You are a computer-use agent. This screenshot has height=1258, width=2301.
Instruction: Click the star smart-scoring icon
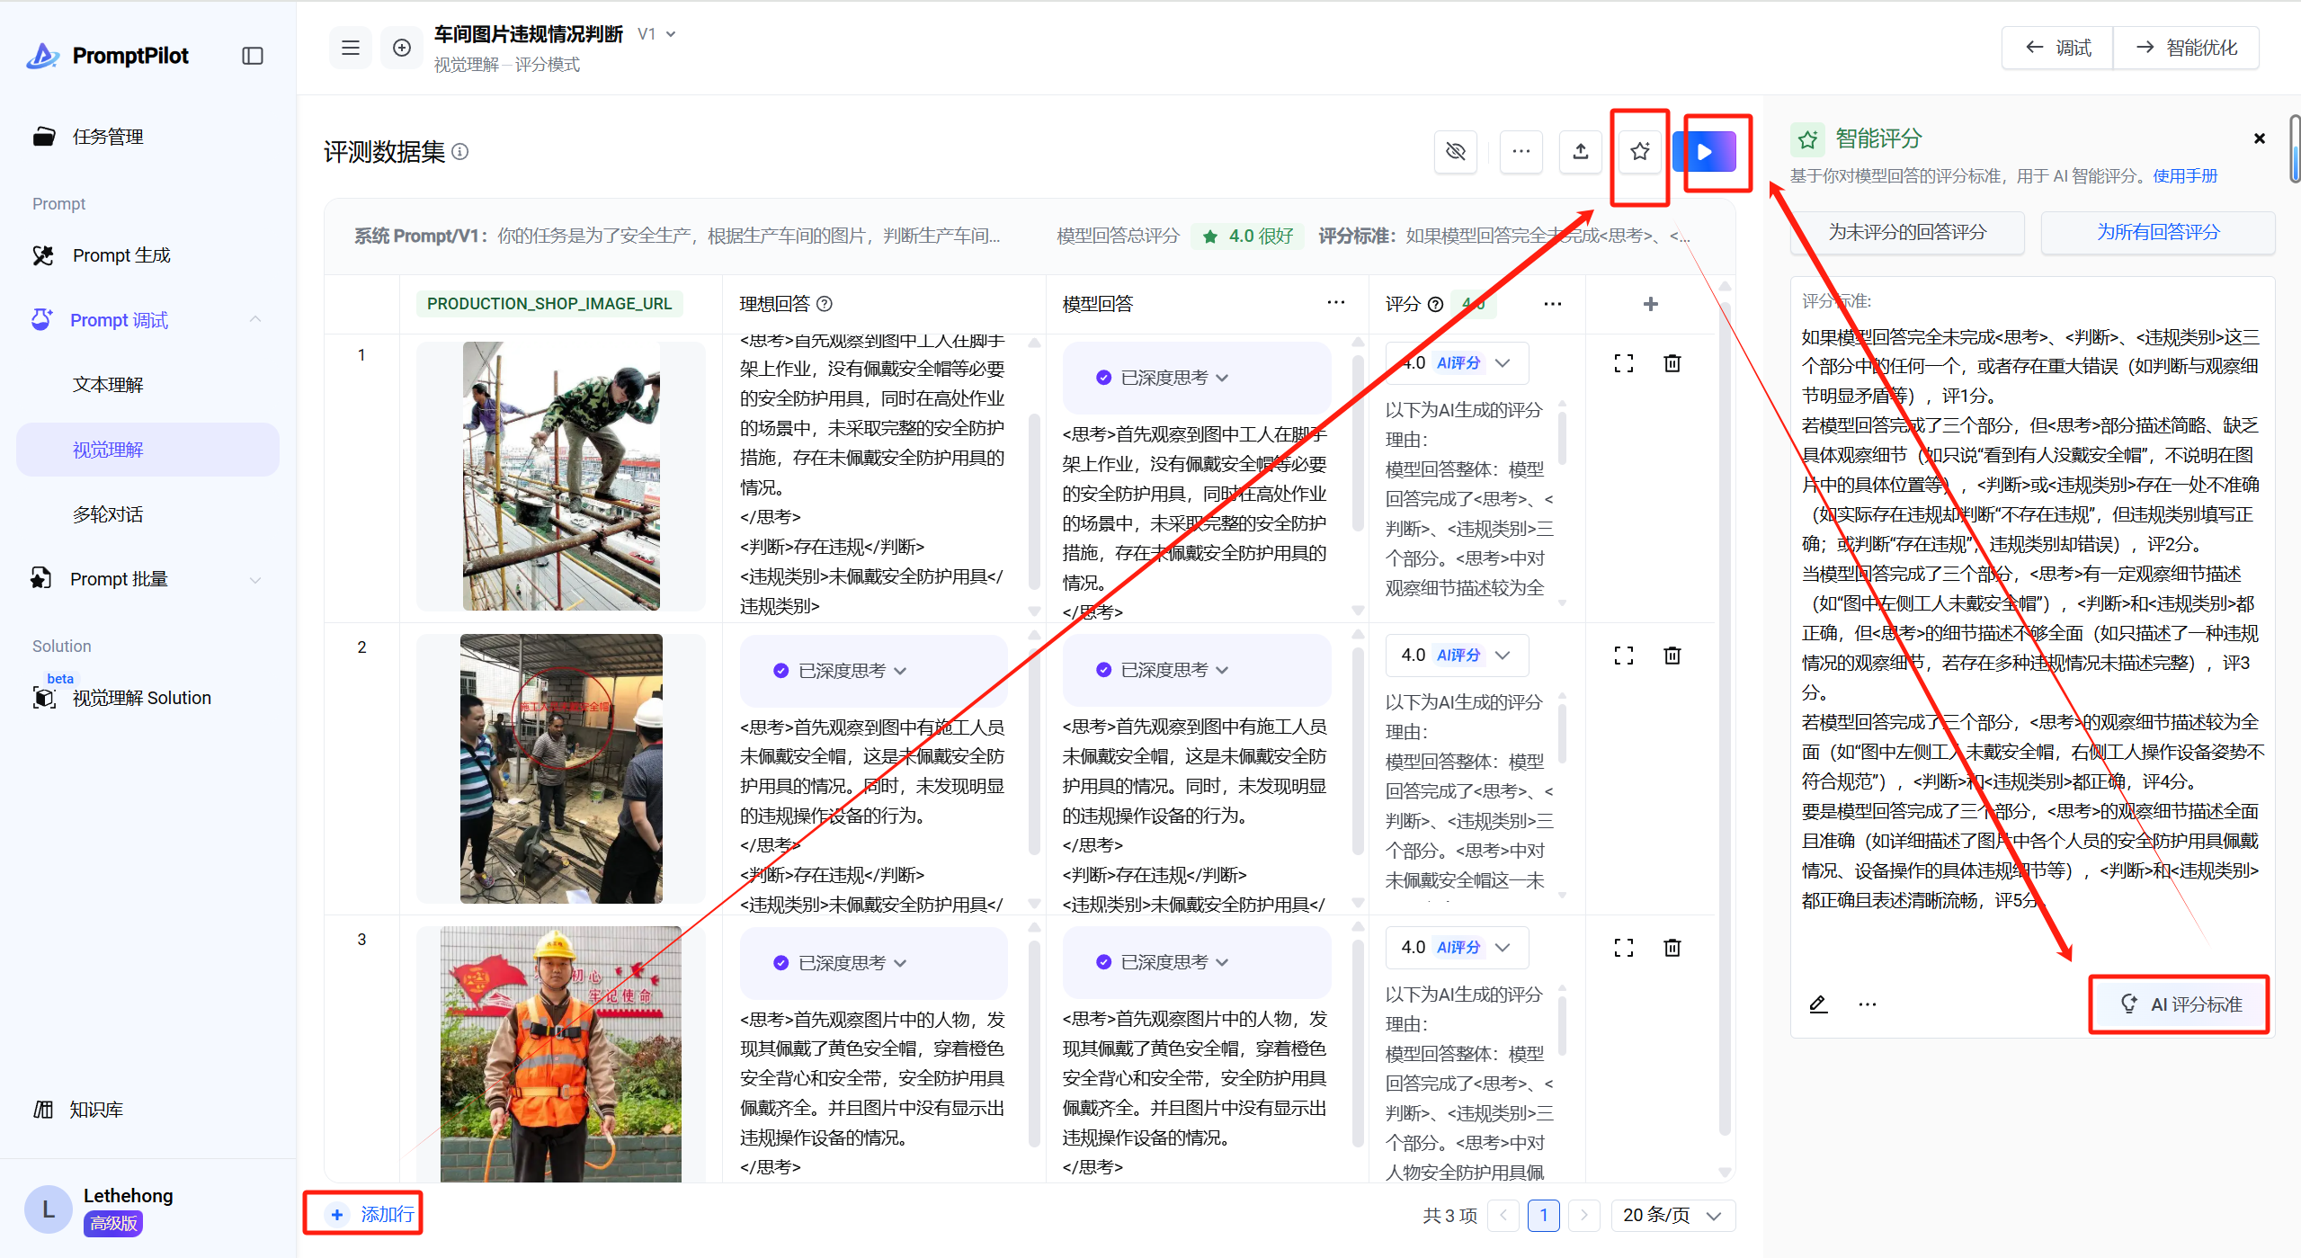coord(1639,151)
